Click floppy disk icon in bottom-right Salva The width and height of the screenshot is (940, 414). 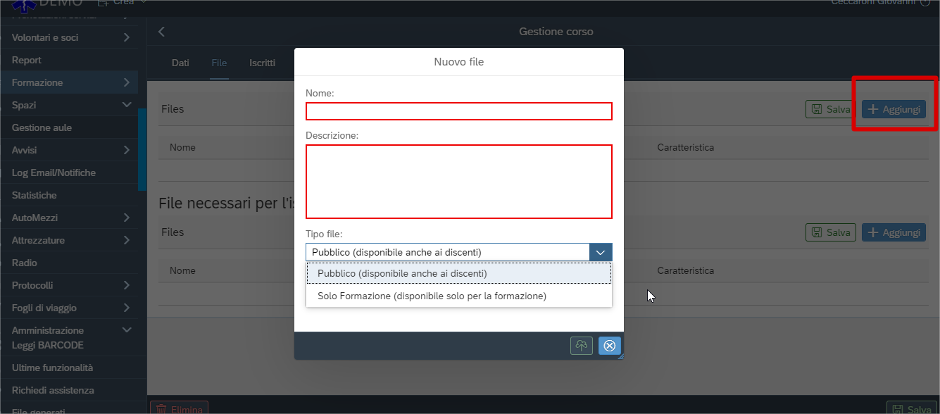pyautogui.click(x=897, y=409)
